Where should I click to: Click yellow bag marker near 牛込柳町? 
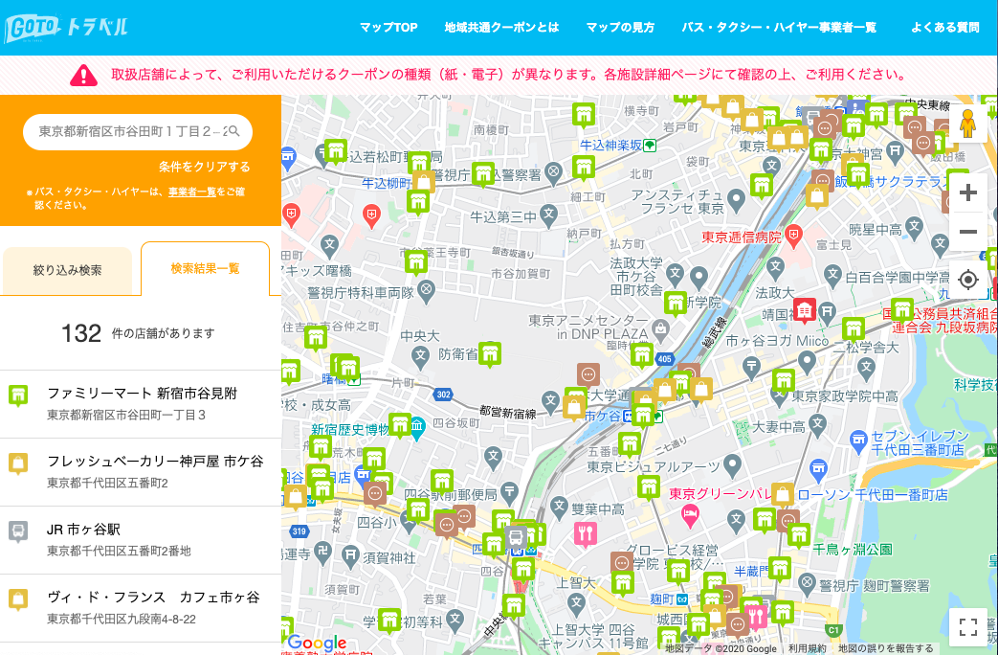pos(424,182)
